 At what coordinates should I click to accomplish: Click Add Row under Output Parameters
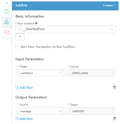tap(26, 119)
